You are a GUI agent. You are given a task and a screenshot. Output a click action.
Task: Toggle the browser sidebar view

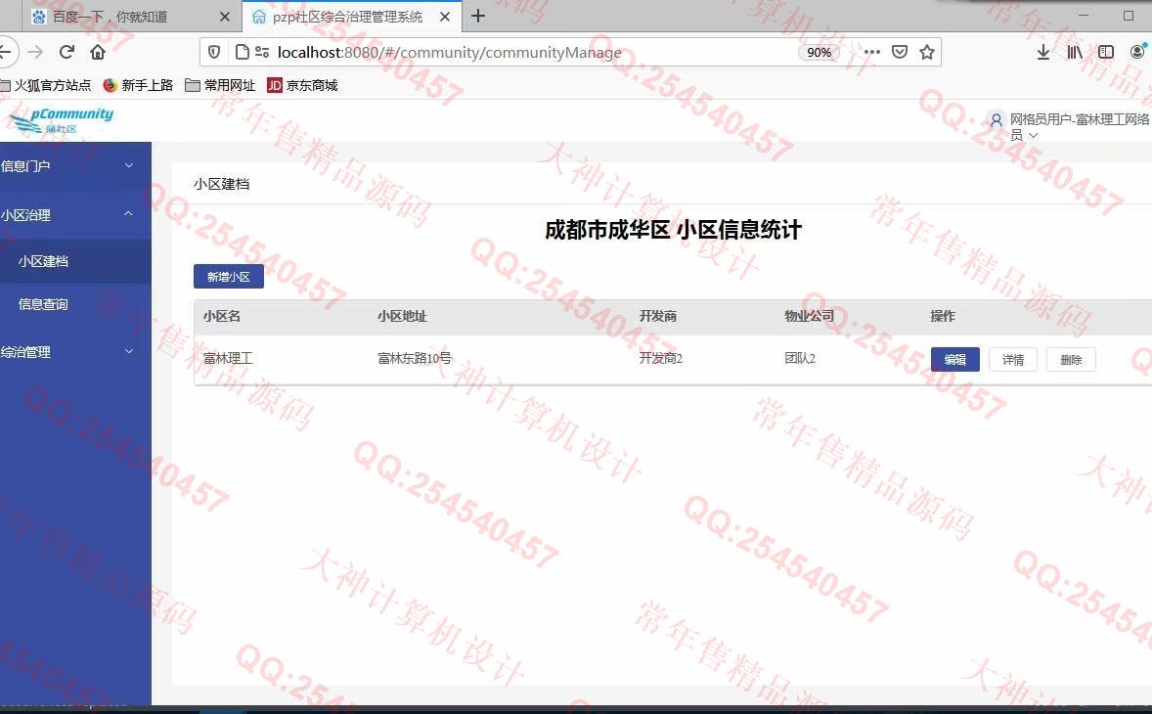[1106, 52]
